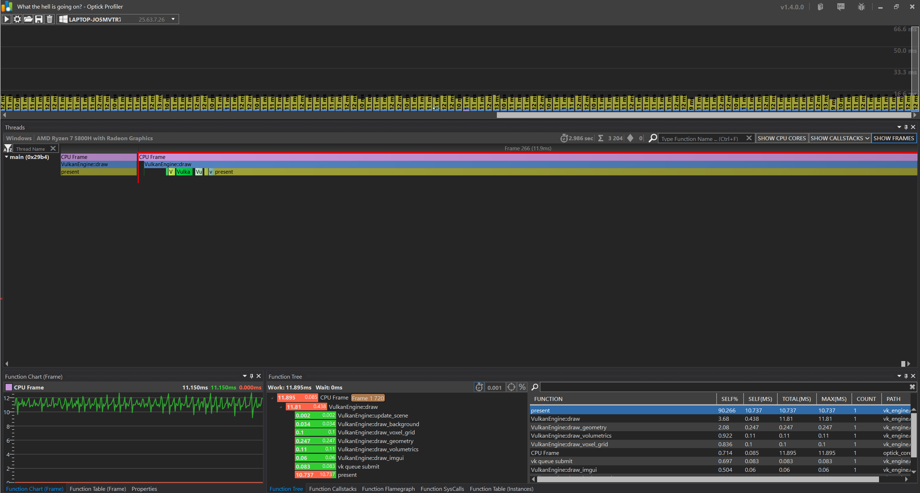Image resolution: width=920 pixels, height=493 pixels.
Task: Close the Function Chart panel
Action: coord(258,376)
